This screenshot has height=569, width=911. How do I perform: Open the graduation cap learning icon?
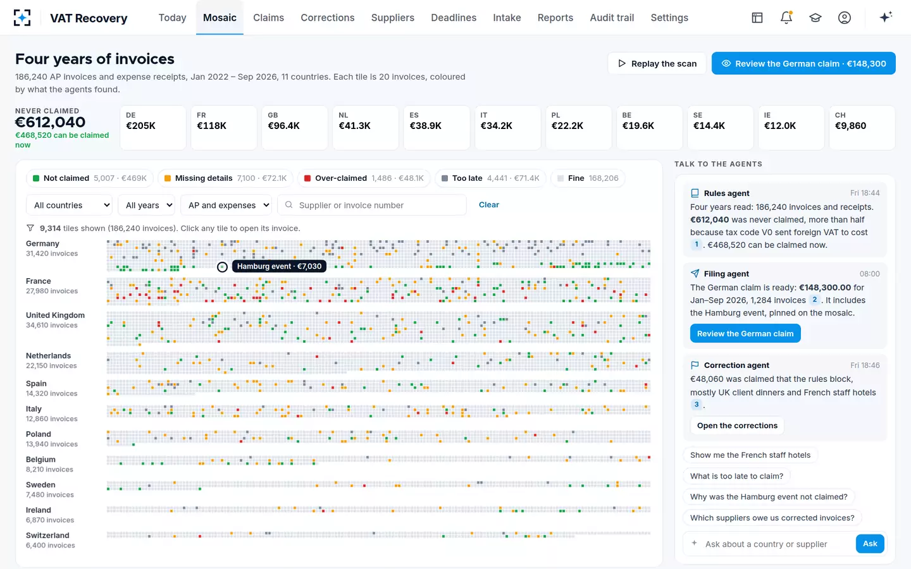tap(815, 18)
